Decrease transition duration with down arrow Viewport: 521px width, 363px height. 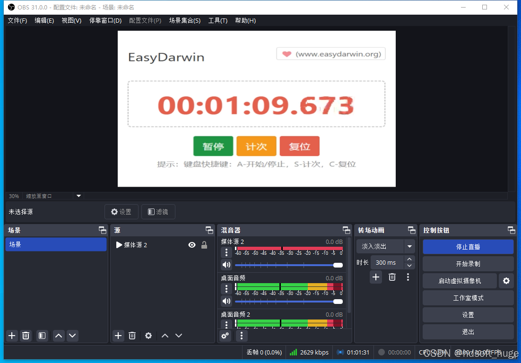coord(409,266)
